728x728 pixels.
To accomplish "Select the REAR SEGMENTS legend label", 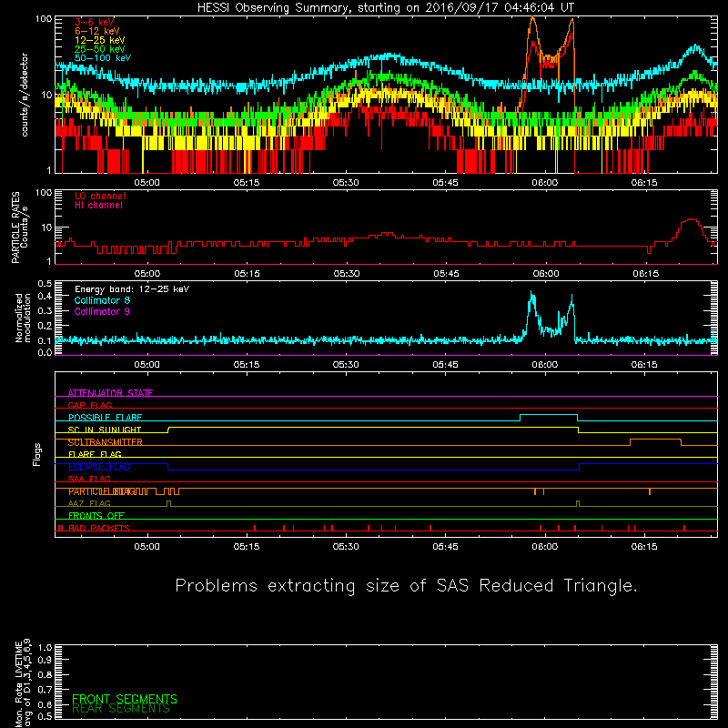I will click(121, 709).
